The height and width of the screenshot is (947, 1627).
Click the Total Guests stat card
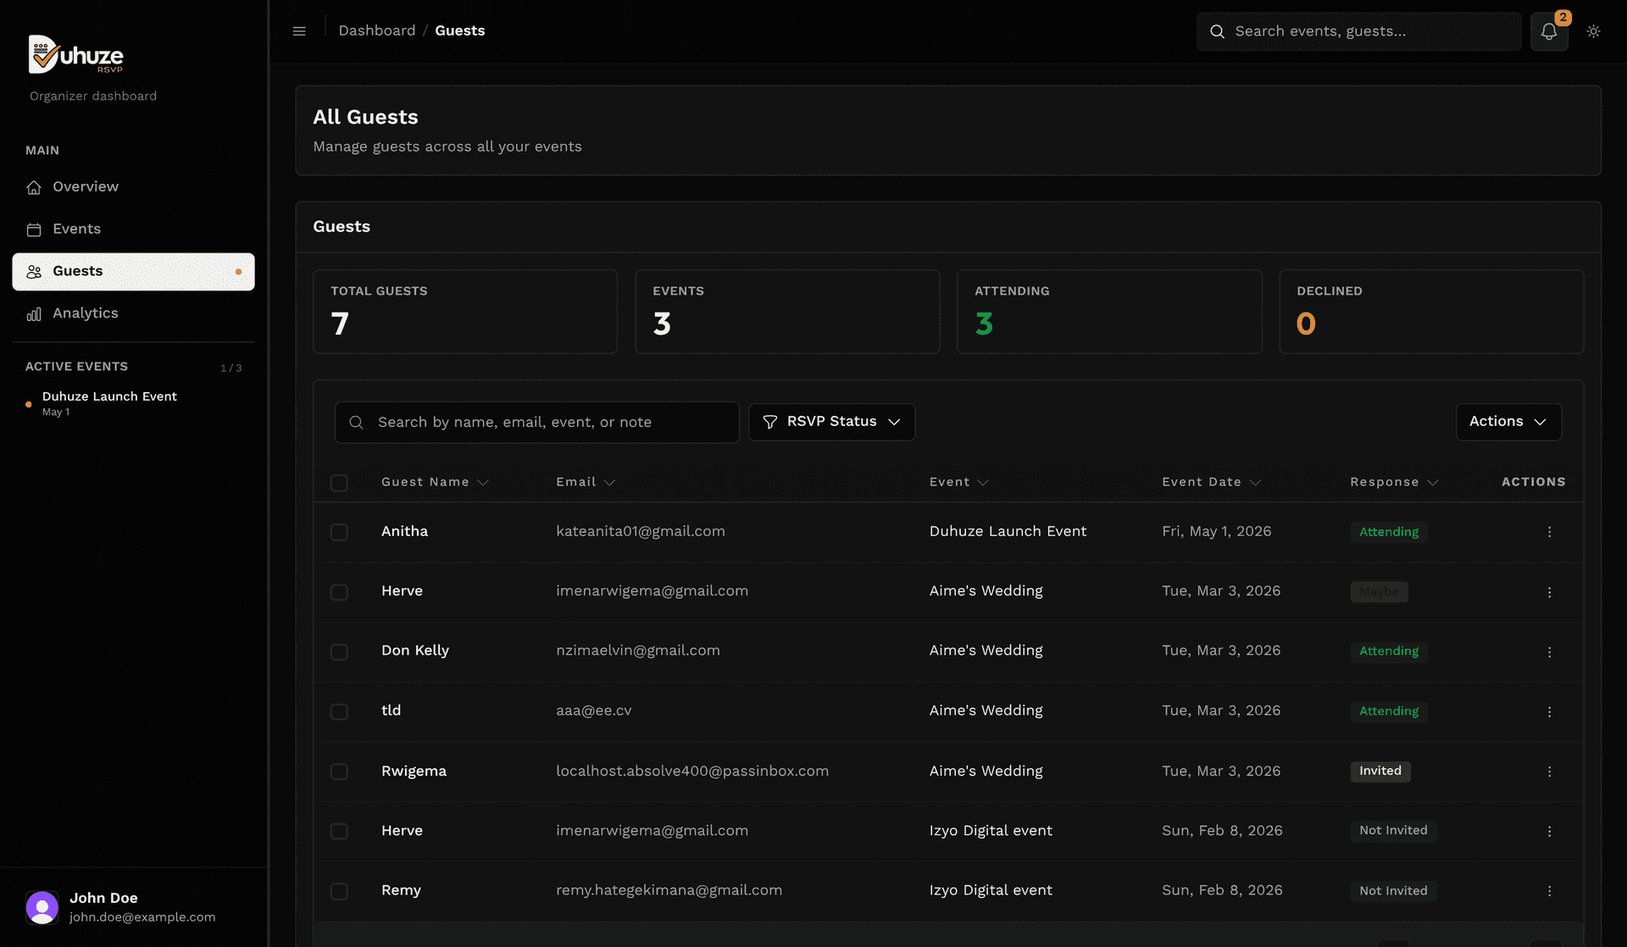465,312
